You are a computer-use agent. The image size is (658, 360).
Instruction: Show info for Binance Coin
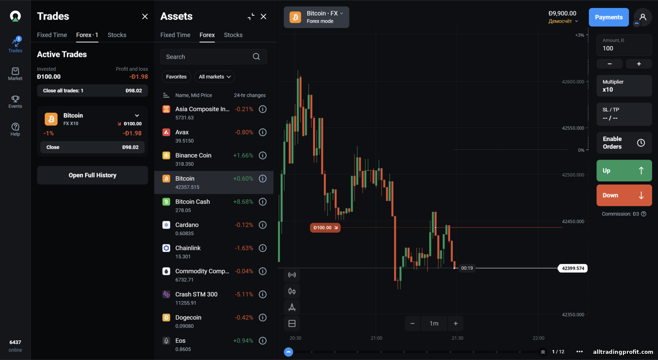tap(263, 155)
